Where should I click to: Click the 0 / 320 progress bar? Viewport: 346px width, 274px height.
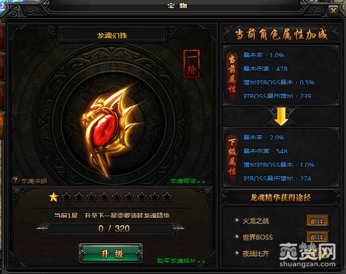click(x=110, y=228)
